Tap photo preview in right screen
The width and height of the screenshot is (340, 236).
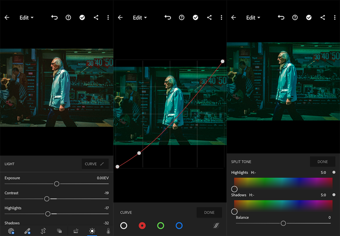coord(283,81)
